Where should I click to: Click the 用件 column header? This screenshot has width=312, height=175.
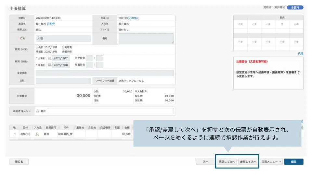point(66,128)
